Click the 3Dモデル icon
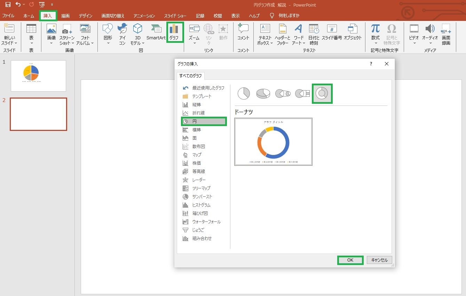The image size is (466, 296). 138,29
